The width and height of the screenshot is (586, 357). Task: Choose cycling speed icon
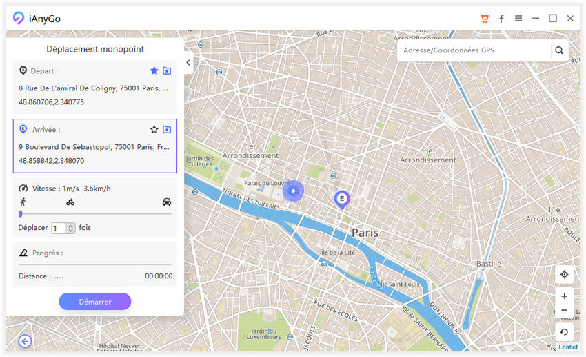coord(70,202)
